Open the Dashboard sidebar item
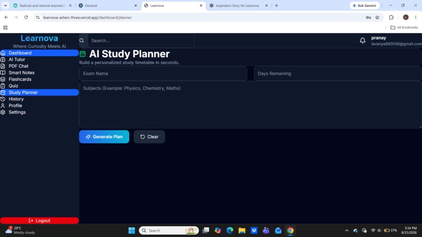Viewport: 422px width, 237px height. tap(39, 53)
